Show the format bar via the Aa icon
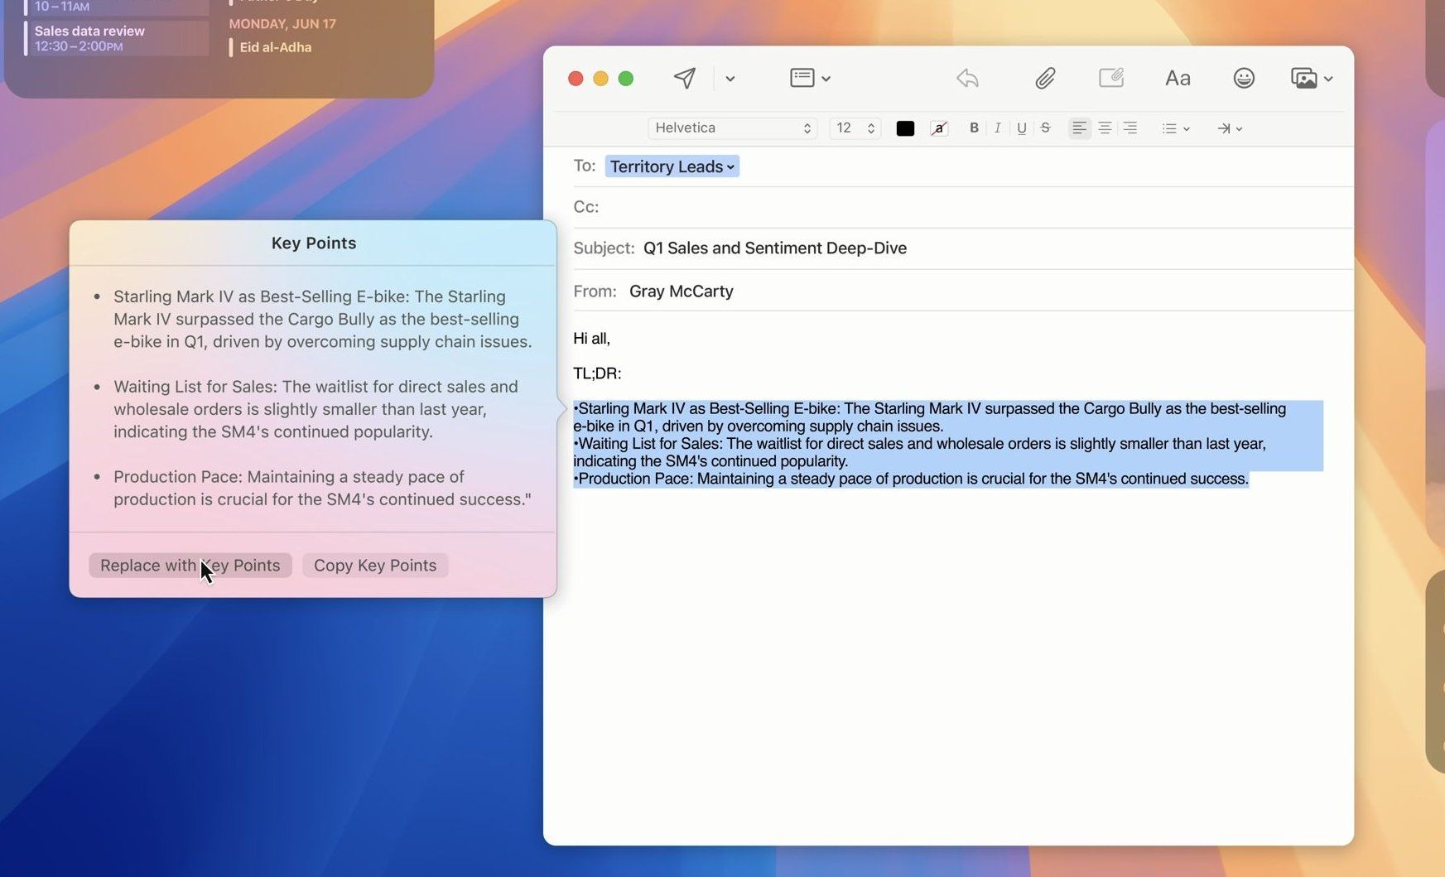The width and height of the screenshot is (1445, 877). [x=1178, y=78]
